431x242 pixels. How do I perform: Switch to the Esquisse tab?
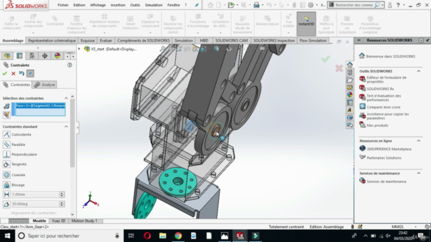pyautogui.click(x=88, y=40)
